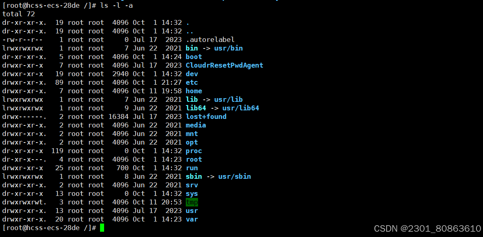Select the drwxrwxrwt. permissions string

[24, 202]
